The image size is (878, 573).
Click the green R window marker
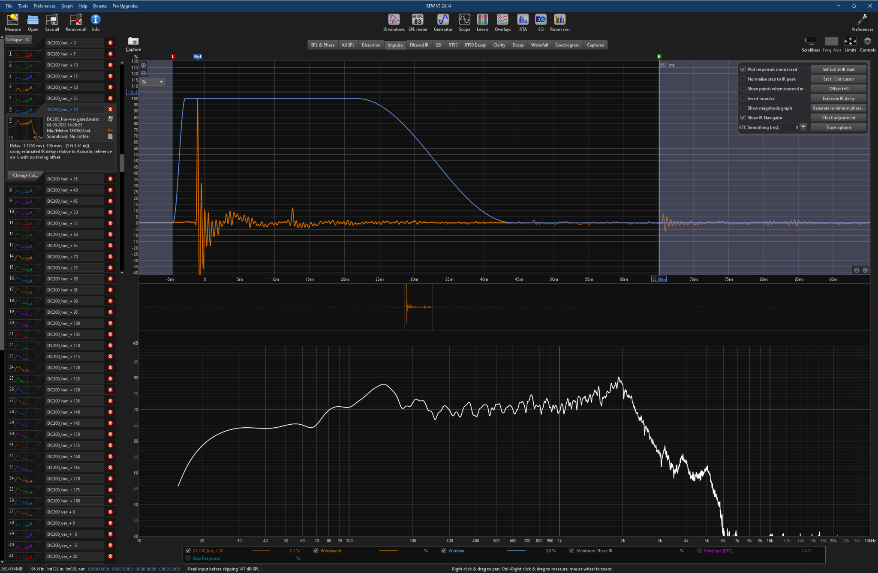pyautogui.click(x=659, y=57)
